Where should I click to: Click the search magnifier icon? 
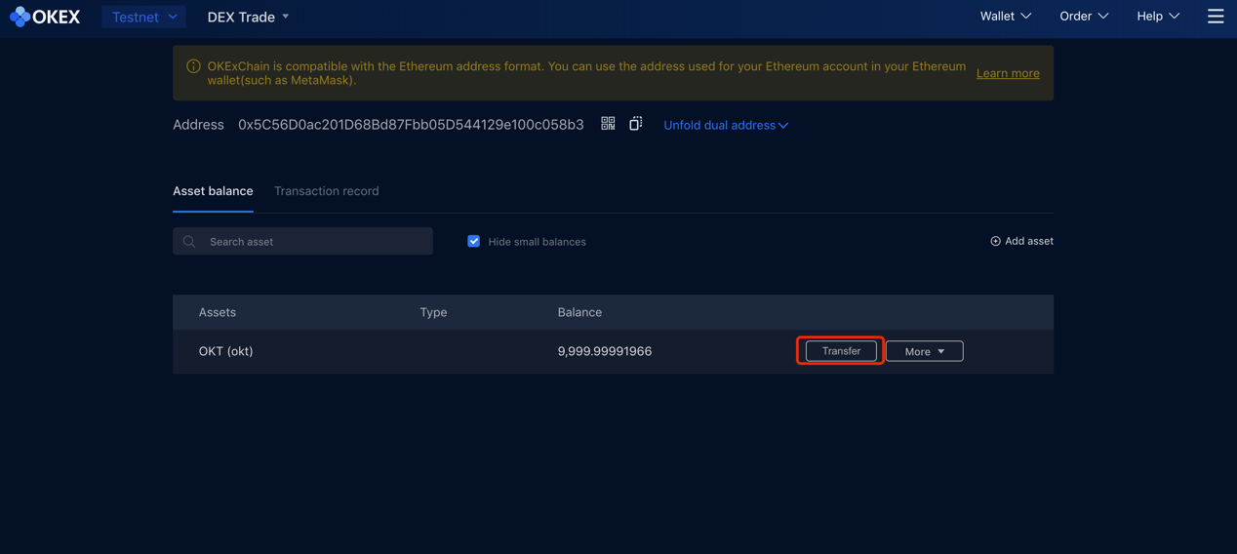click(189, 241)
